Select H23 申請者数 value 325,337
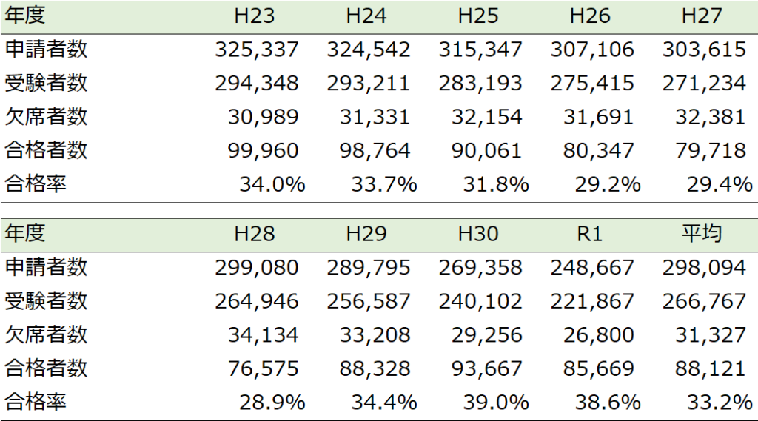Screen dimensions: 758x421 [x=257, y=50]
